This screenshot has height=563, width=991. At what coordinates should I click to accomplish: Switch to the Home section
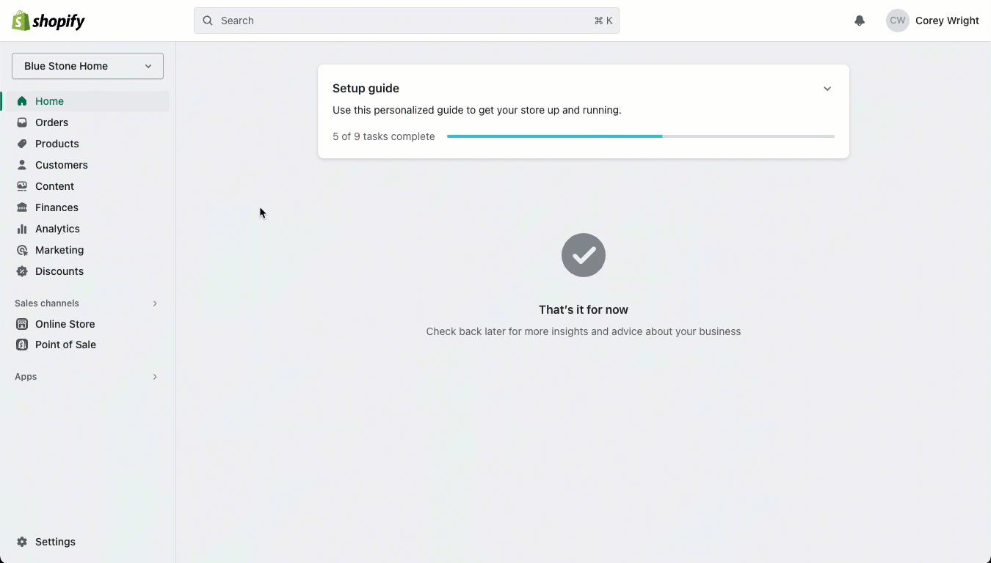(49, 101)
